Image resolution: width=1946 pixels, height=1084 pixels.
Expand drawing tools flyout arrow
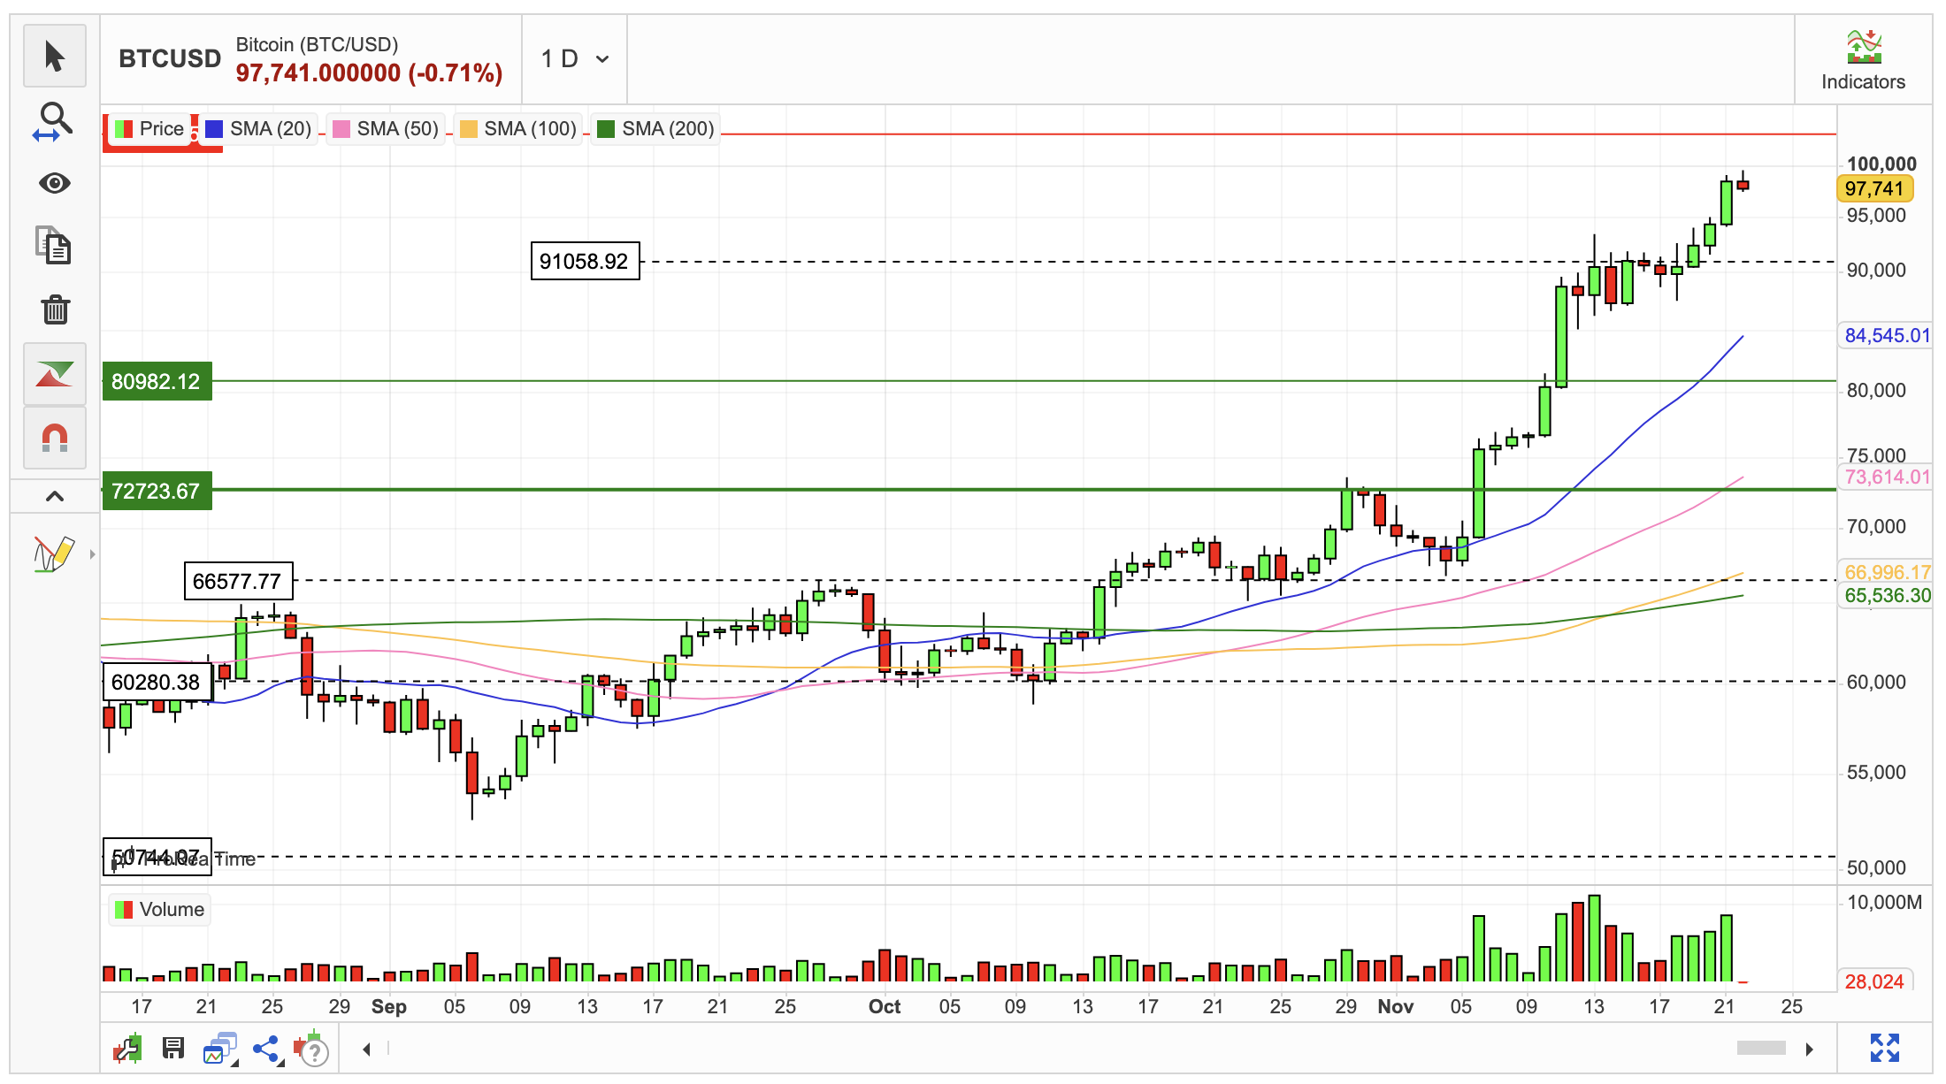coord(92,554)
